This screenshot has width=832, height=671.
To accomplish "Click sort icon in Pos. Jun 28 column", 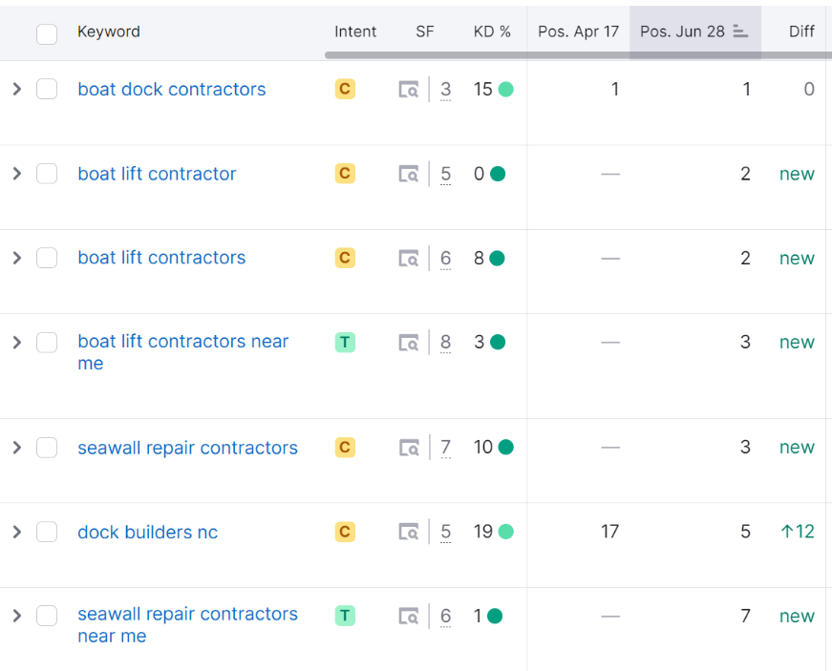I will pyautogui.click(x=740, y=31).
